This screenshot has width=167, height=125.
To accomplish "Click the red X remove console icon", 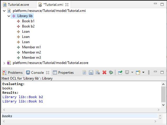I will (x=104, y=73).
